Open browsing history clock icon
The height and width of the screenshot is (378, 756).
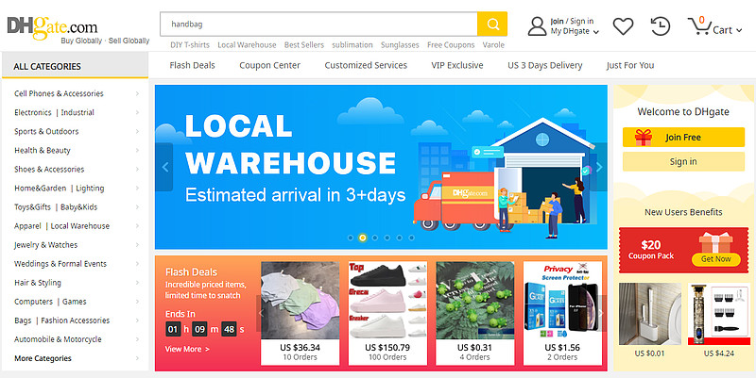pos(661,26)
